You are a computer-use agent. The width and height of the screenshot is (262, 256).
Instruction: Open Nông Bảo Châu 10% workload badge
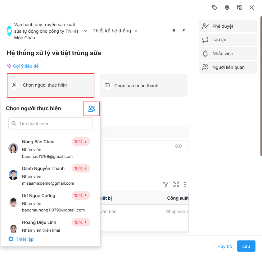(81, 142)
